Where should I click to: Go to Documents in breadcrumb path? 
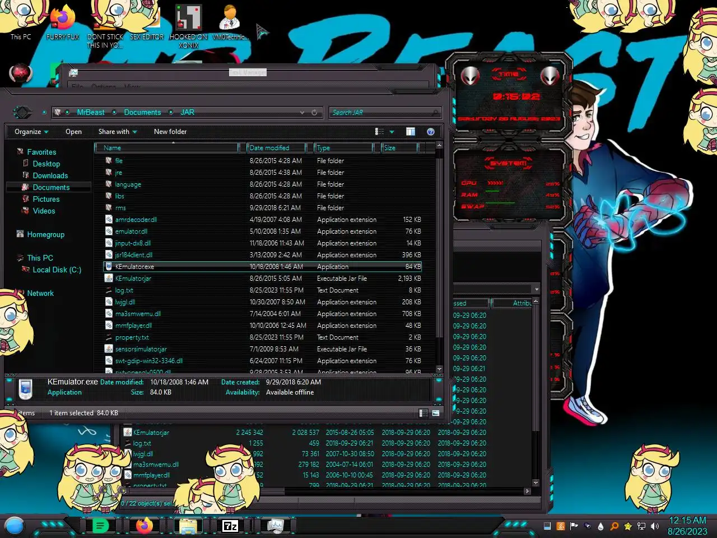click(142, 112)
